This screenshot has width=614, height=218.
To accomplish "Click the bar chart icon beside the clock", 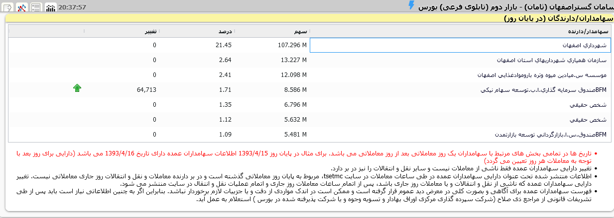I will click(51, 7).
